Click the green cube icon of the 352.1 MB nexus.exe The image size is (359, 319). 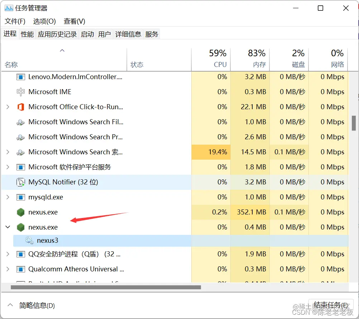[21, 212]
